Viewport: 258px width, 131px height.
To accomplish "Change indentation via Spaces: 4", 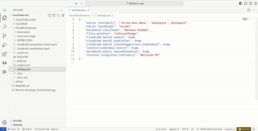I will tap(174, 129).
